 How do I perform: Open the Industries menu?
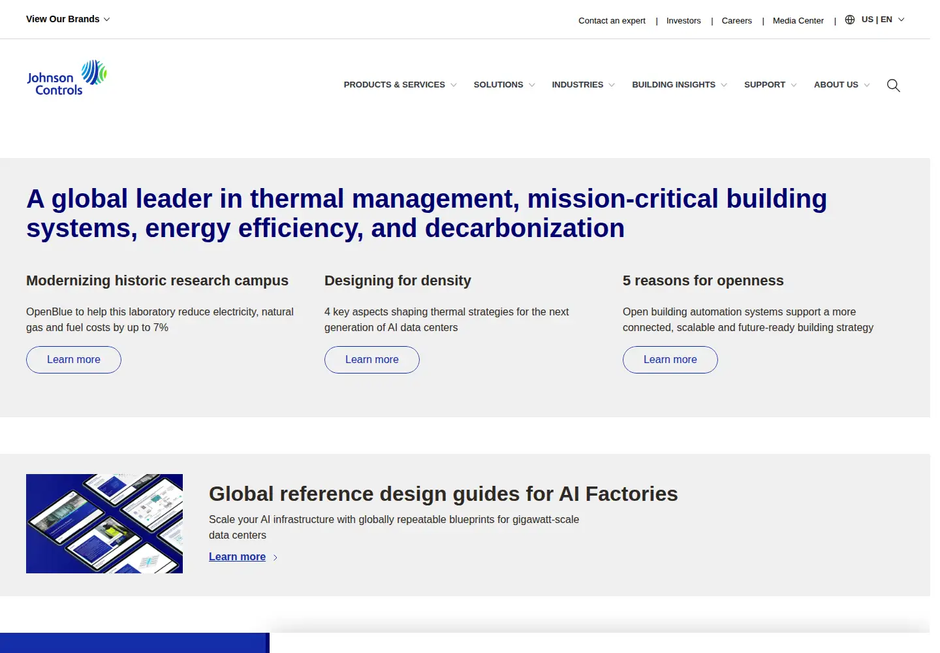(x=583, y=85)
